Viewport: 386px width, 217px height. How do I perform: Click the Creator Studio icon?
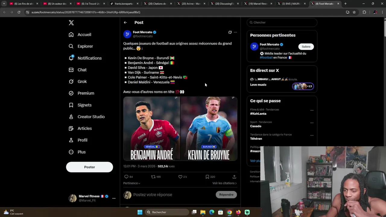71,117
